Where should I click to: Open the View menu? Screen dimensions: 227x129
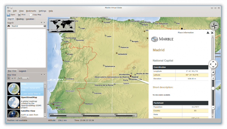21,11
